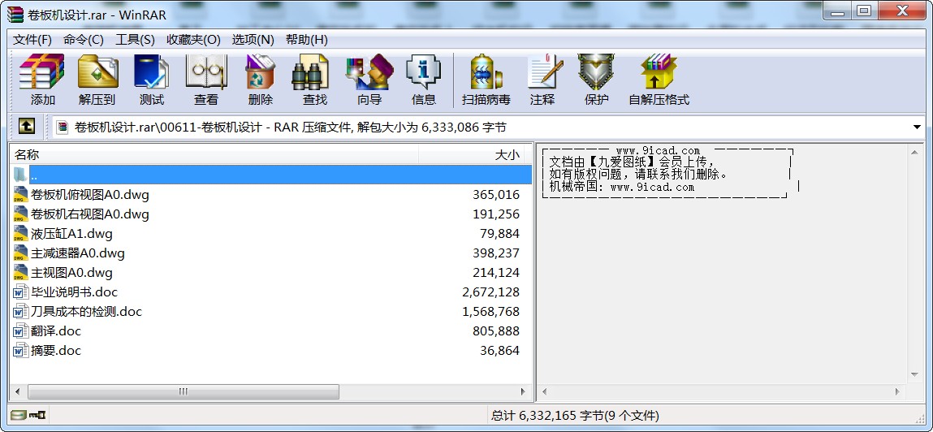Screen dimensions: 933x432
Task: Select the parent folder ".." entry
Action: coord(34,175)
